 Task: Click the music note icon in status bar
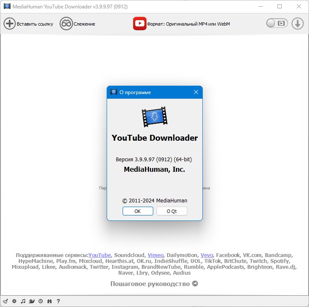pos(23,301)
